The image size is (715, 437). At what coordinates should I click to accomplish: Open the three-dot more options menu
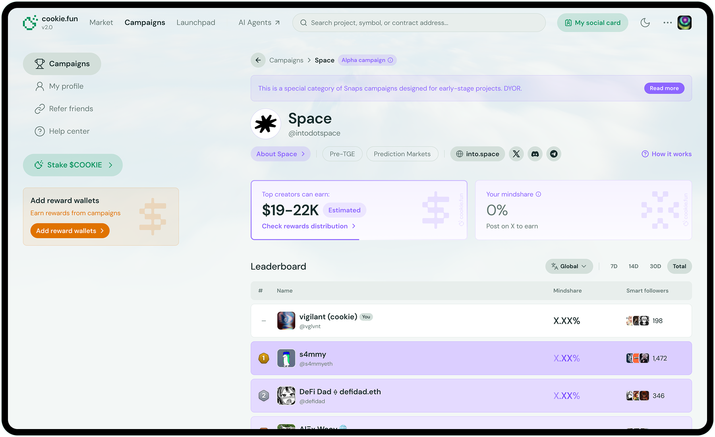pos(667,23)
